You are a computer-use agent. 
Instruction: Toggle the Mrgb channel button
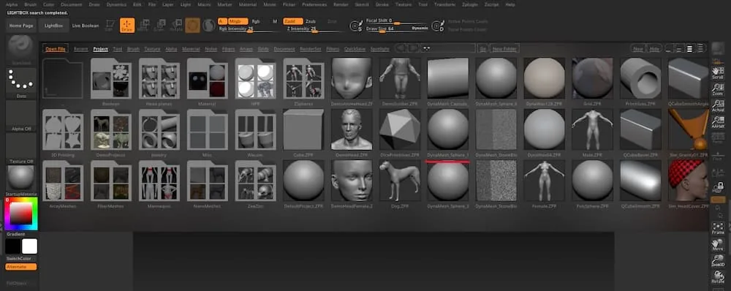238,21
